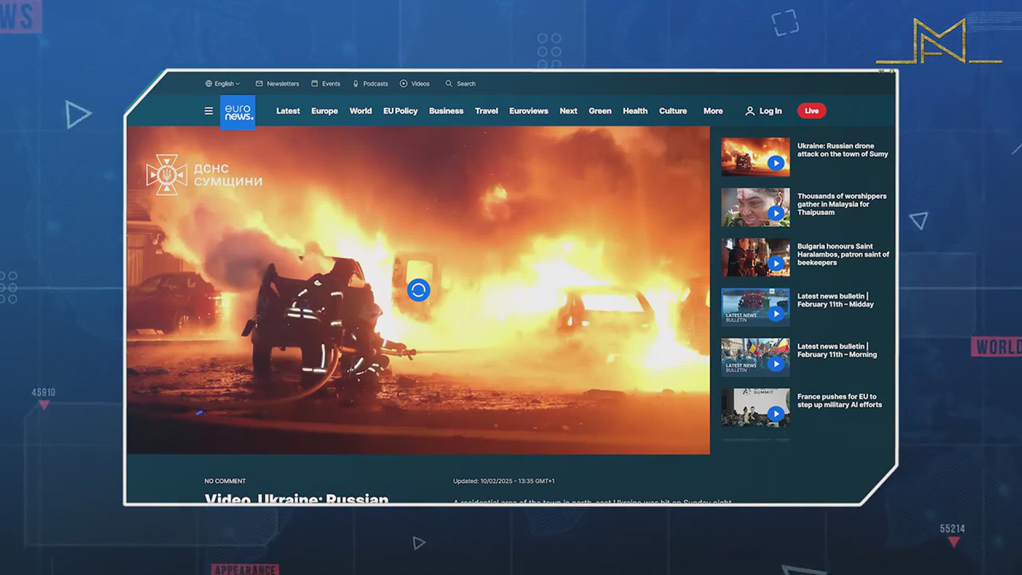Click the loading spinner on main video
The width and height of the screenshot is (1022, 575).
click(x=418, y=290)
